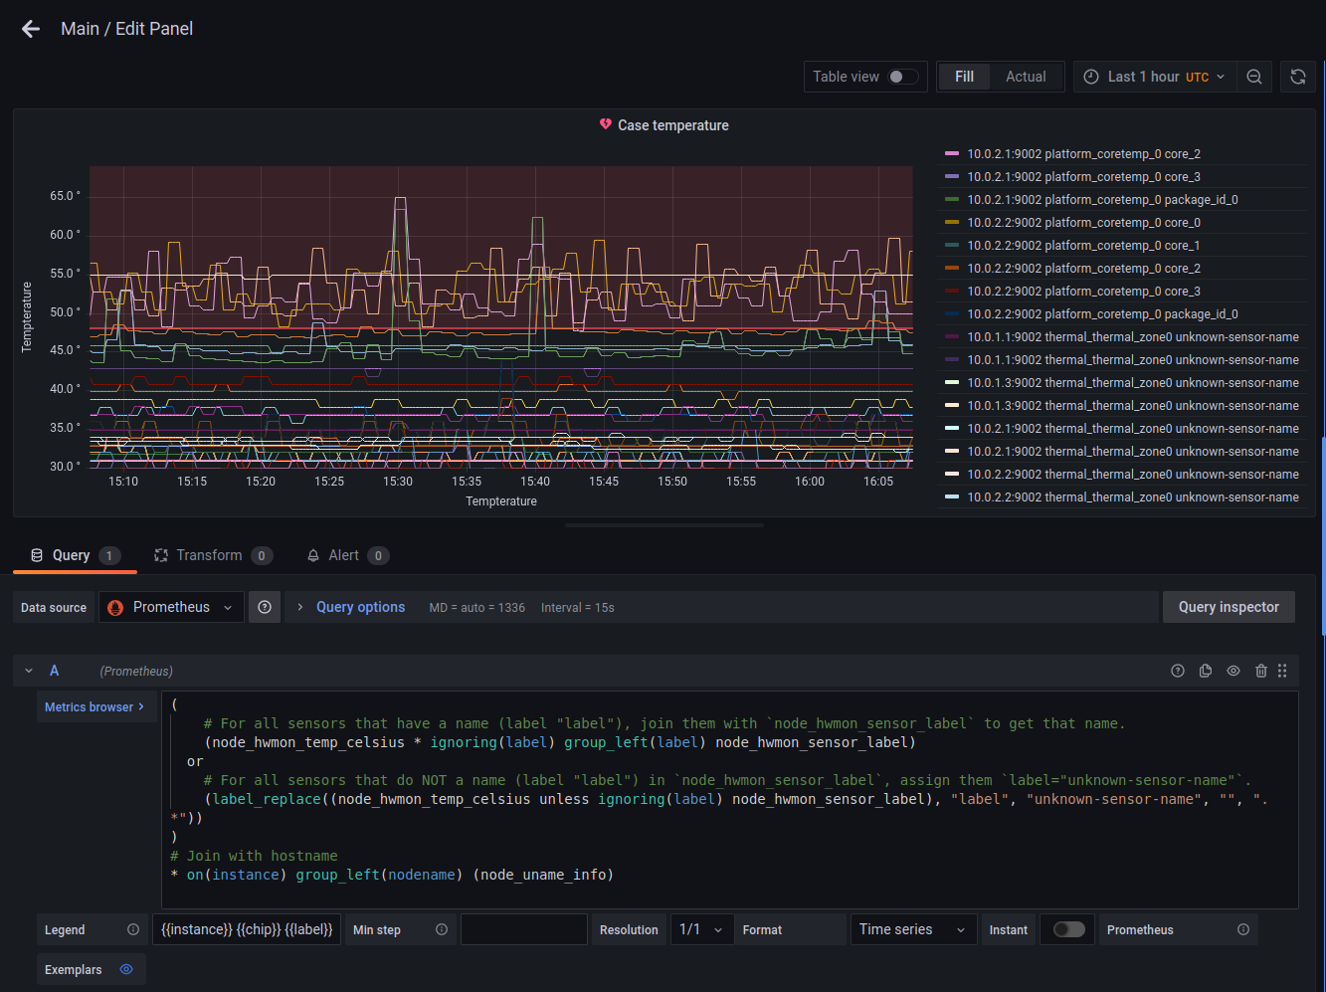Screen dimensions: 1326x992
Task: Click the data source help icon
Action: [265, 607]
